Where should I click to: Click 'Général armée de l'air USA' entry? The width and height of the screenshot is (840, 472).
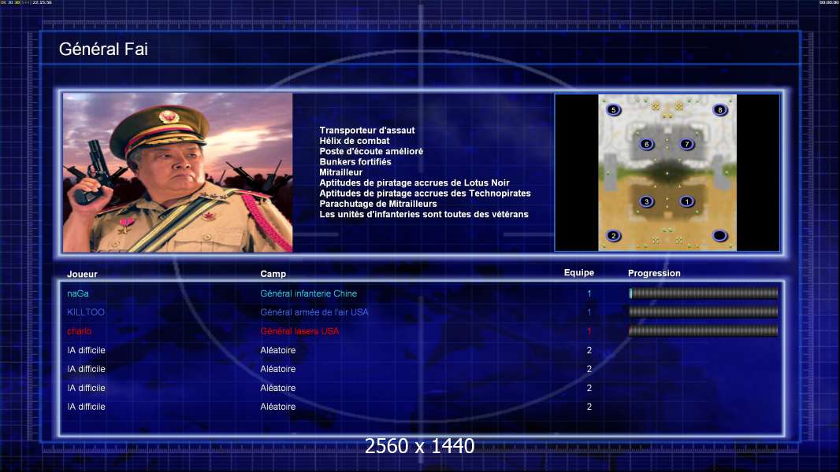[314, 312]
